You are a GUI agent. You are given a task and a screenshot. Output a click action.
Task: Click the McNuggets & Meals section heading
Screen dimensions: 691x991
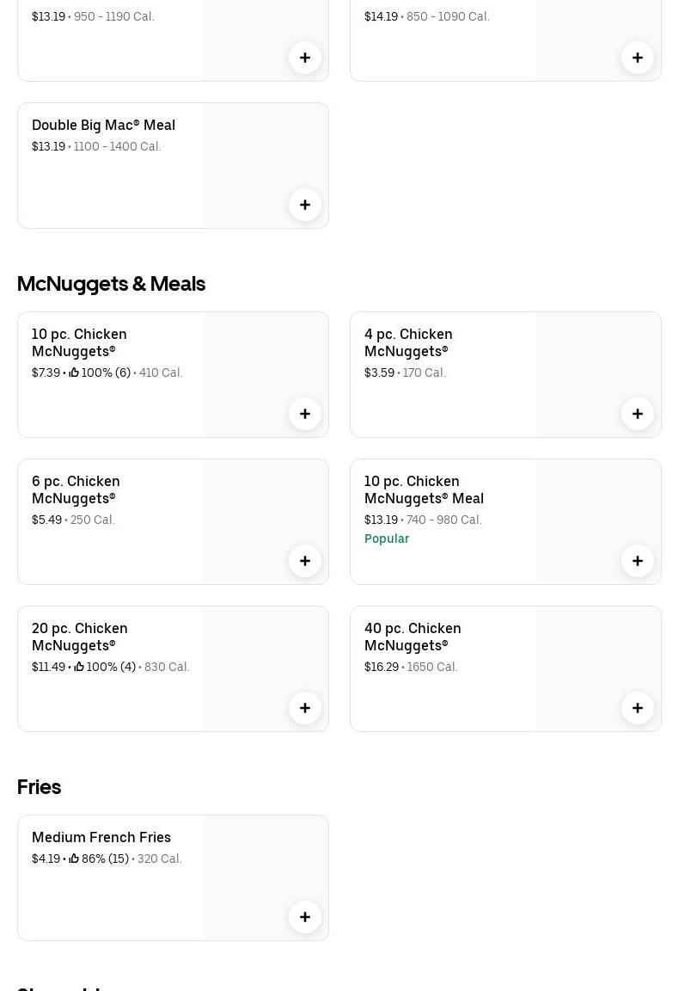(111, 283)
